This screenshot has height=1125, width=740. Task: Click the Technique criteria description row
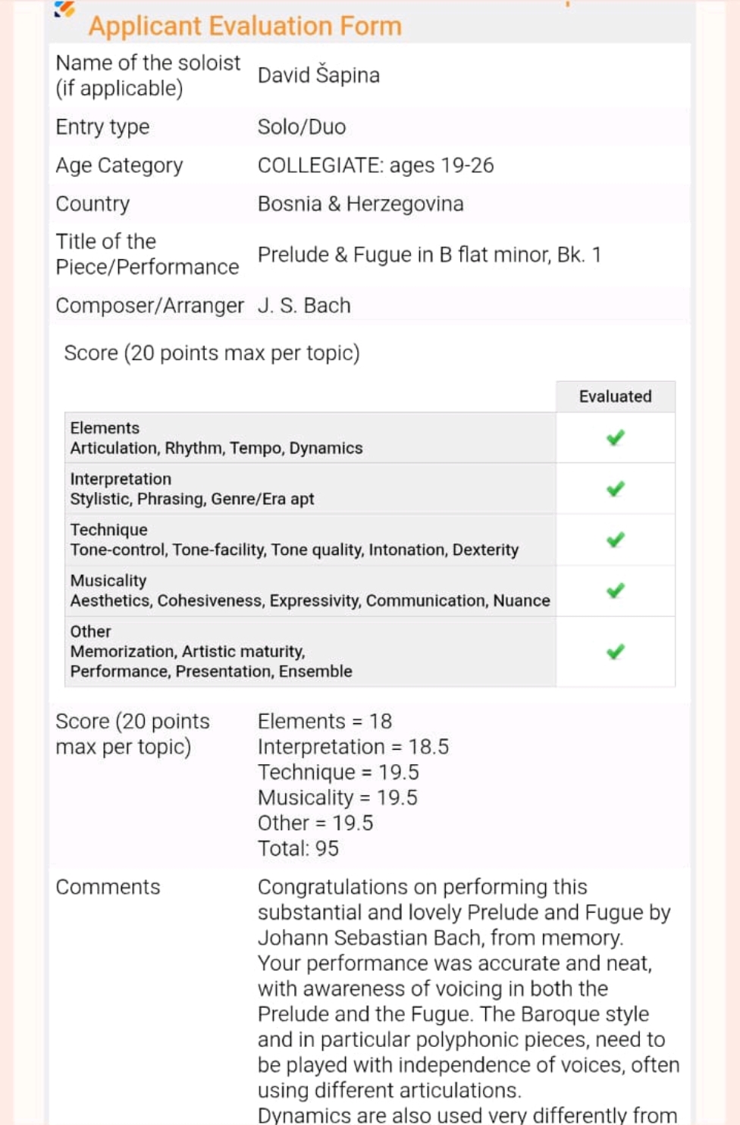coord(294,540)
